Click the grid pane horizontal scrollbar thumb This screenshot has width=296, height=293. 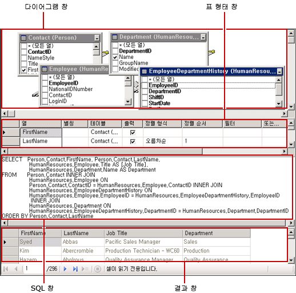(x=105, y=152)
